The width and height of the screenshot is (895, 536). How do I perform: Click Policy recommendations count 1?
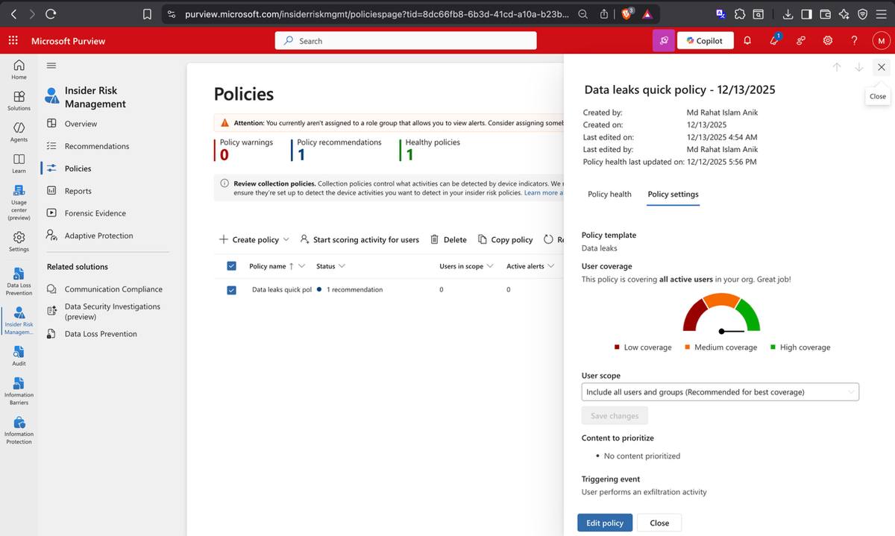pyautogui.click(x=301, y=154)
